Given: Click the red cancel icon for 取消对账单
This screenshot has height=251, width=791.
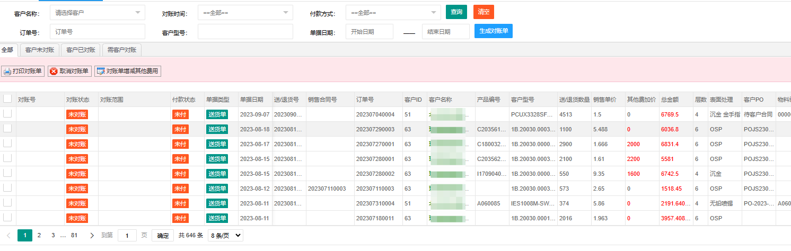Looking at the screenshot, I should click(54, 71).
